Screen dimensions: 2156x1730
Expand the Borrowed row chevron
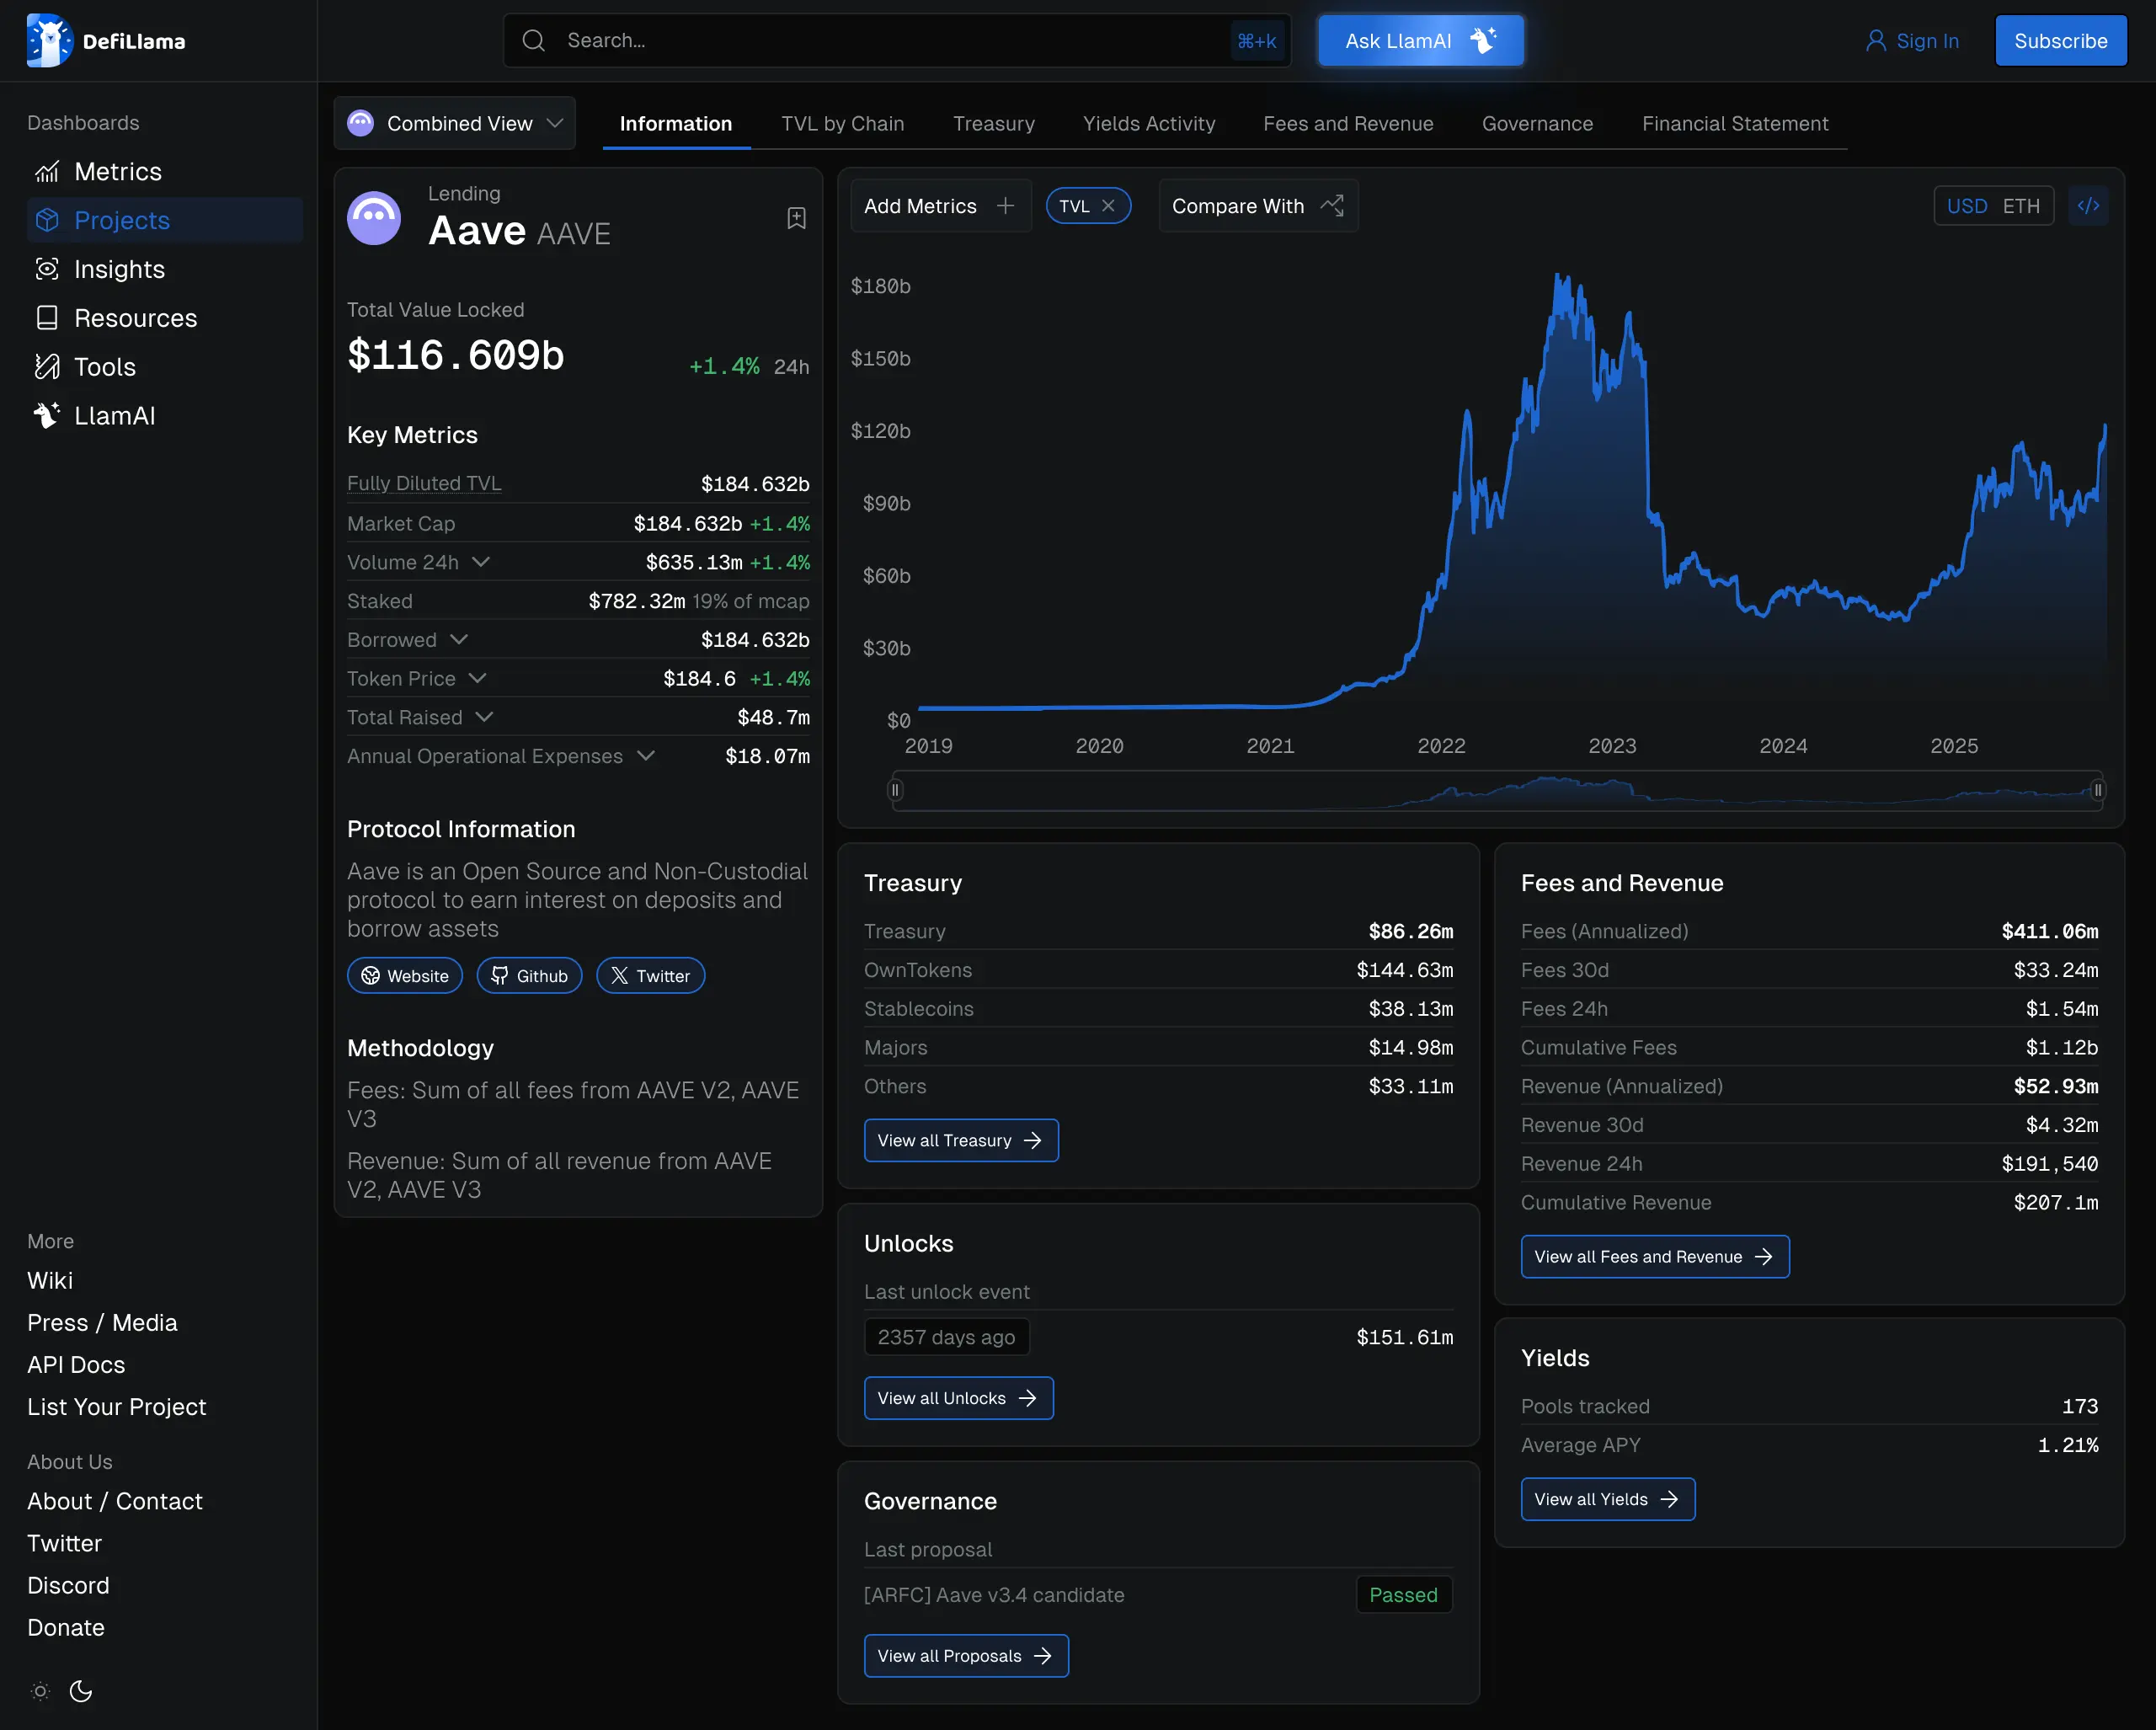(x=459, y=639)
